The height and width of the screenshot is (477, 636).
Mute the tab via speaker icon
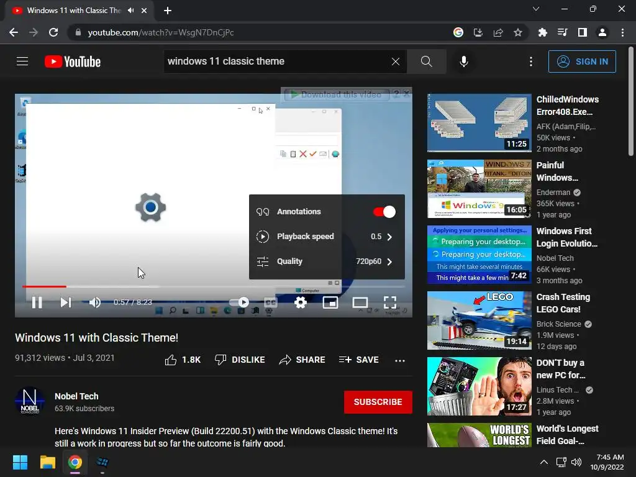(x=130, y=10)
